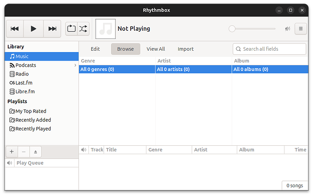Open the hamburger application menu
Screen dimensions: 313x196
pyautogui.click(x=301, y=29)
